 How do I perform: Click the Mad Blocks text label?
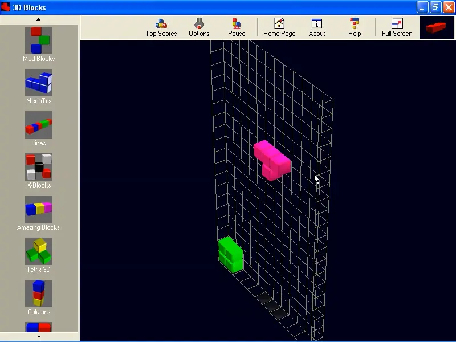pos(39,59)
